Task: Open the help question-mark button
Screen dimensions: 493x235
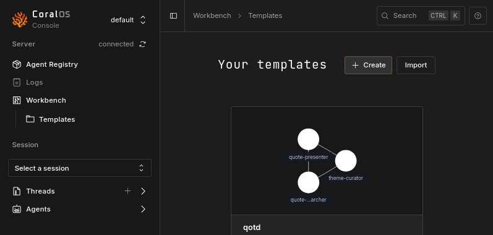Action: [478, 15]
